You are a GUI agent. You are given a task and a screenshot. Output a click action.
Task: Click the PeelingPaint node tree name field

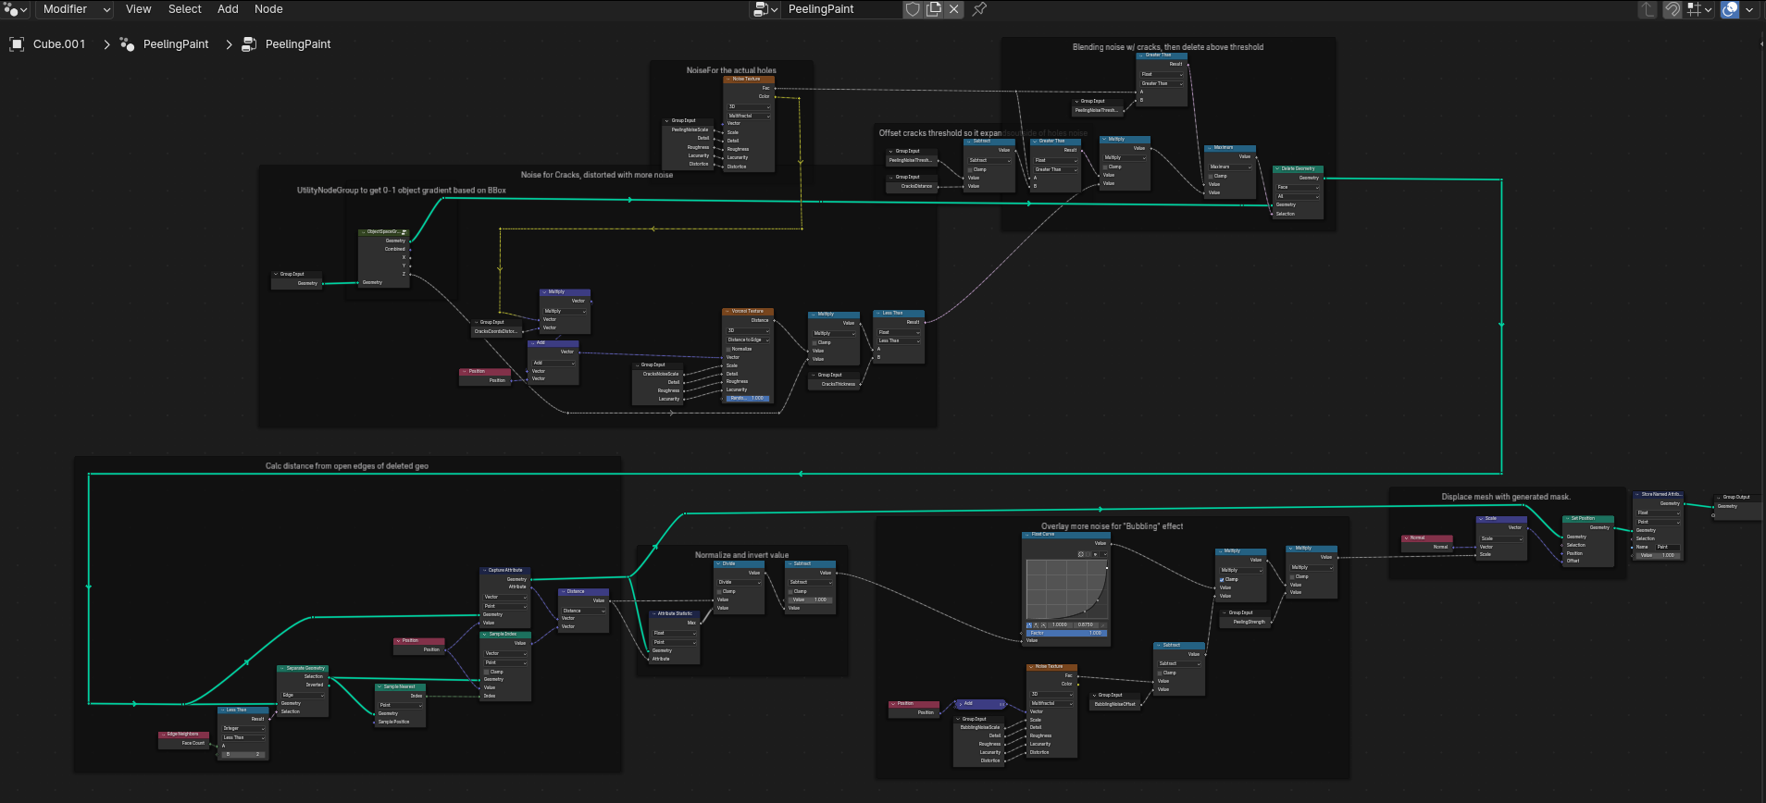point(841,9)
